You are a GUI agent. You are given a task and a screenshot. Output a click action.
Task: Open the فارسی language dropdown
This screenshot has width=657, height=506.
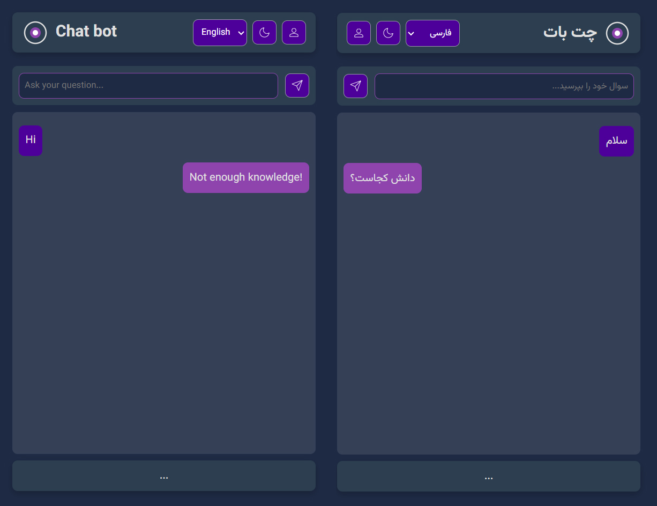coord(432,33)
